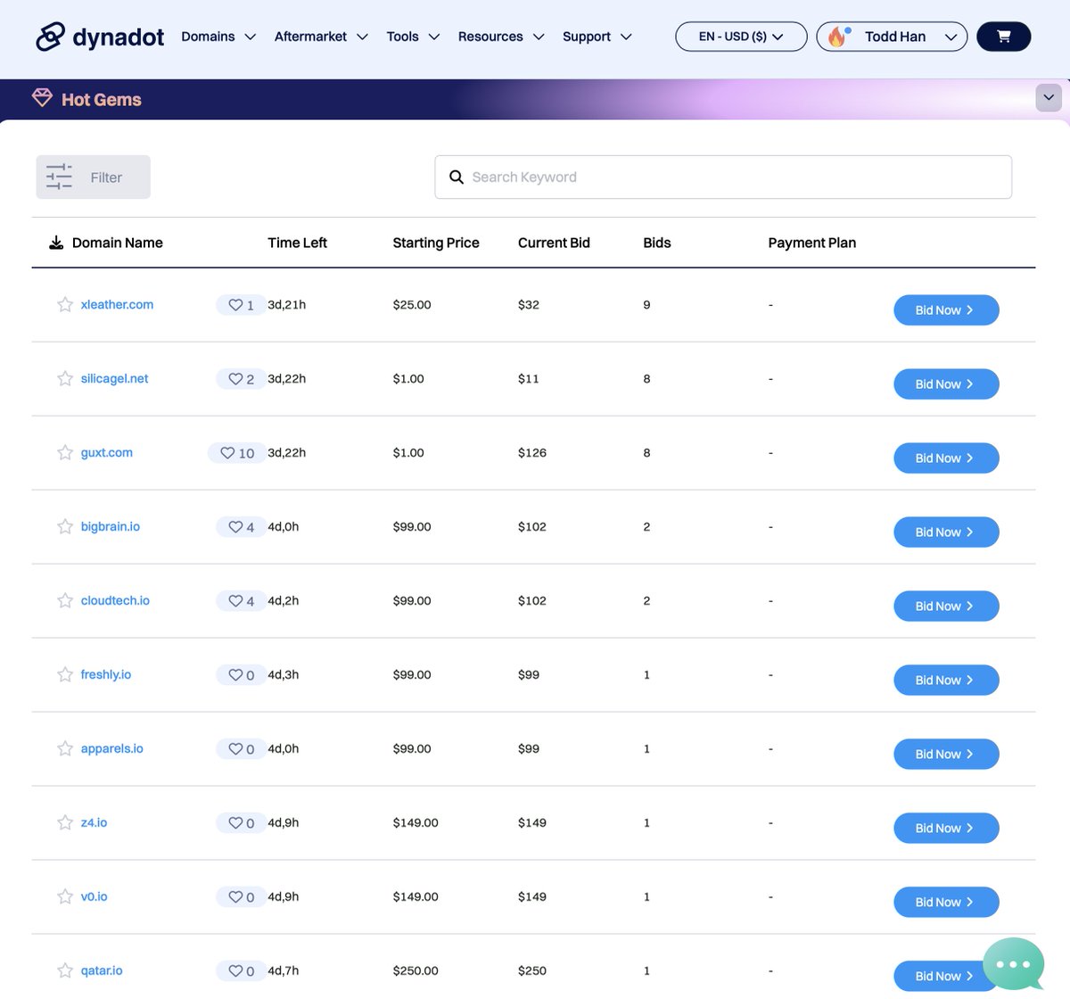Viewport: 1070px width, 999px height.
Task: Like apparels.io with the heart counter
Action: [x=241, y=749]
